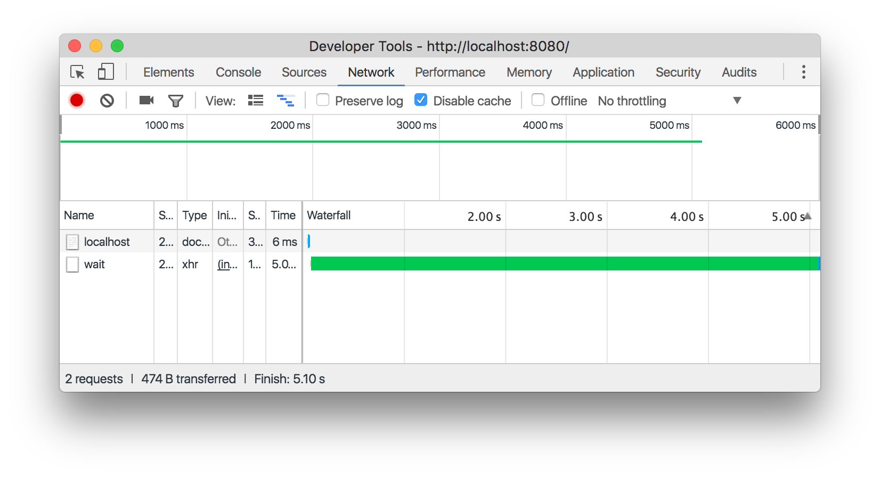
Task: Click the 'Finish: 5.10 s' status text
Action: click(290, 379)
